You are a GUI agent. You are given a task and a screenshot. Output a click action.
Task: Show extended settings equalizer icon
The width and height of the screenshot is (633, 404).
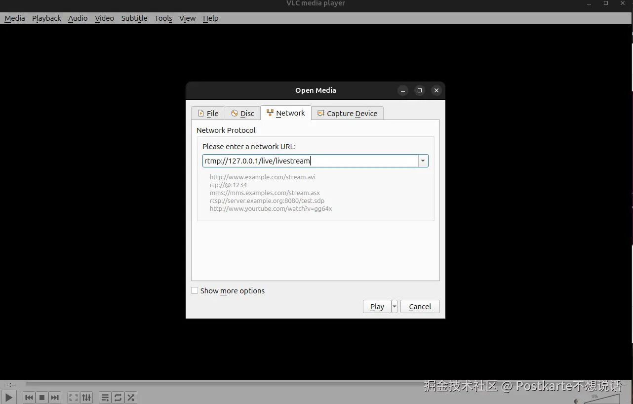[86, 397]
